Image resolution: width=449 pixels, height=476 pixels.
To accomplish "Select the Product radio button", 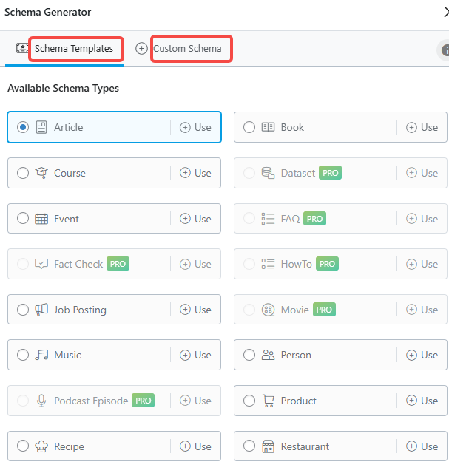I will coord(249,401).
